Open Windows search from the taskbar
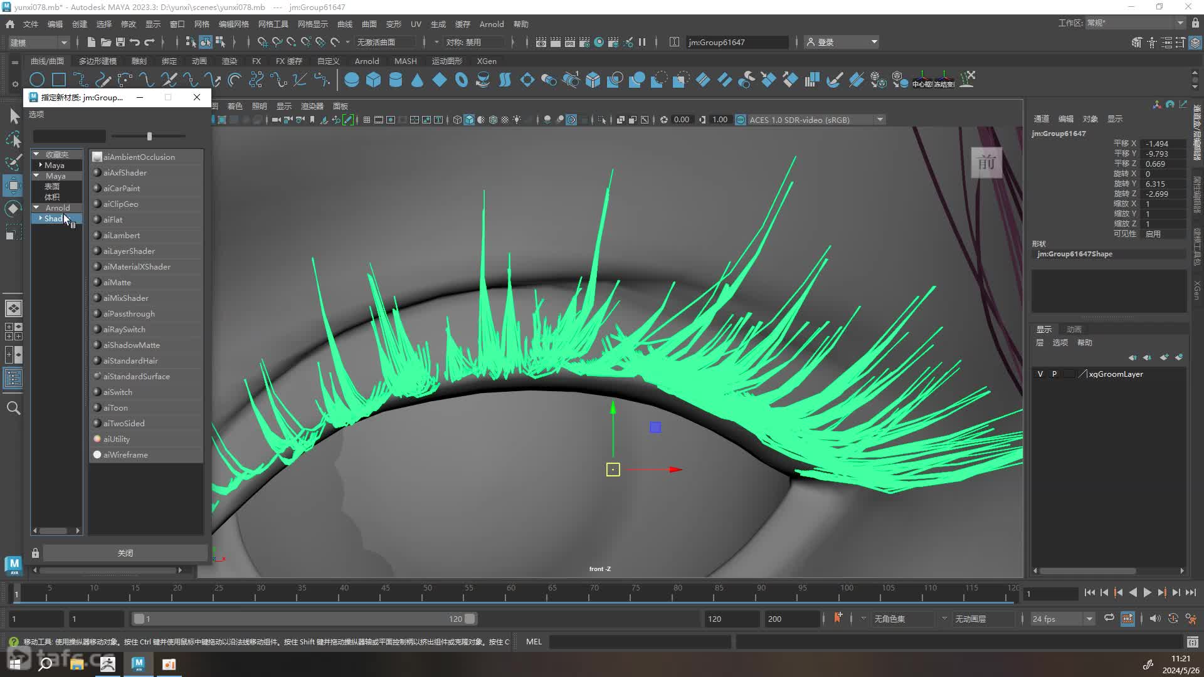1204x677 pixels. pos(45,664)
